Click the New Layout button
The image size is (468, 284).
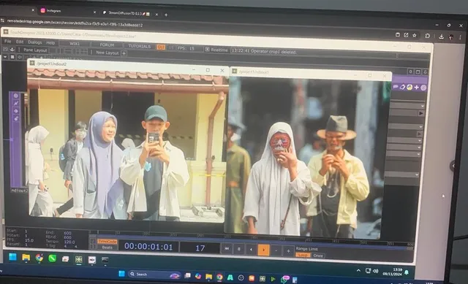tap(107, 53)
